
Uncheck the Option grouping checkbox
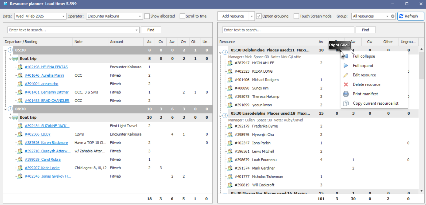tap(259, 16)
